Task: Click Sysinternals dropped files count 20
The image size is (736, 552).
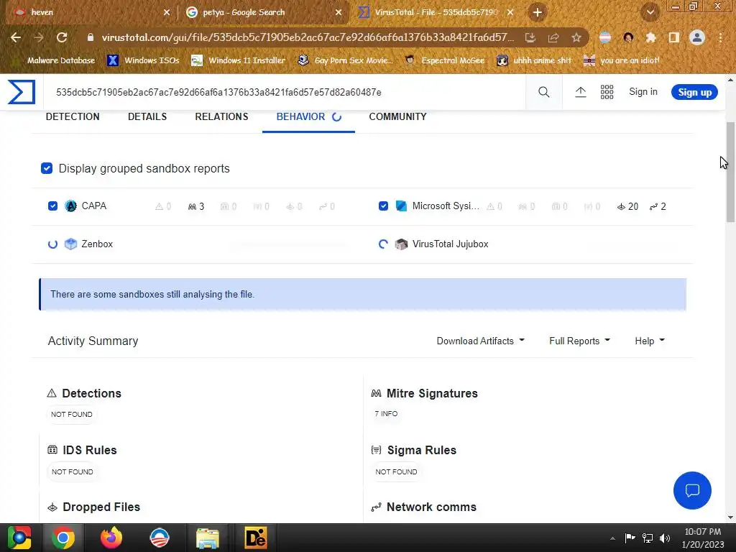Action: (627, 206)
